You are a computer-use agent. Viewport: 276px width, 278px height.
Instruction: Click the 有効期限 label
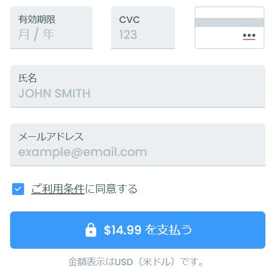[37, 19]
